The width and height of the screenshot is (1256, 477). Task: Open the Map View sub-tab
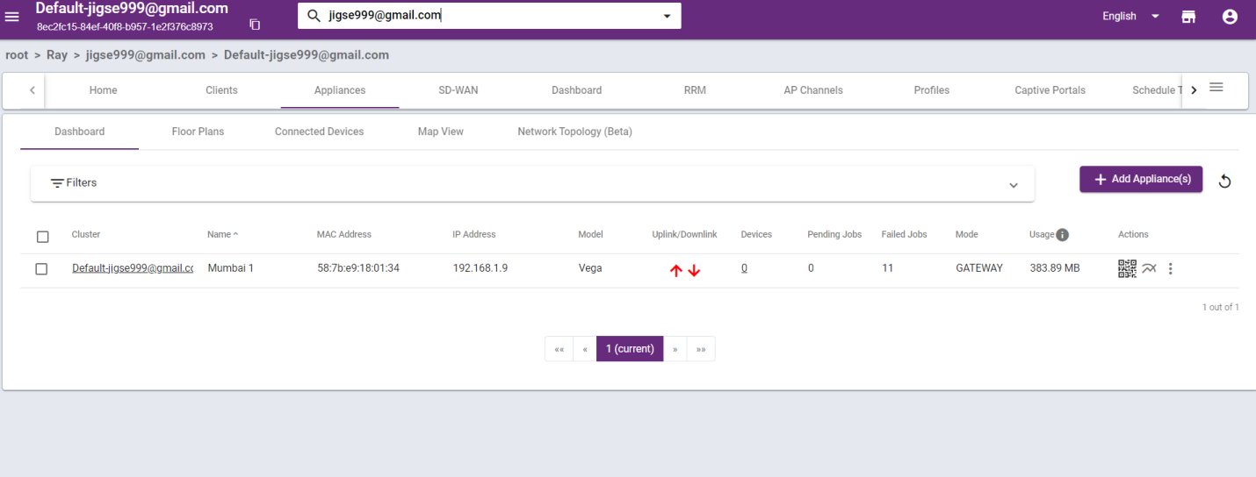pyautogui.click(x=440, y=132)
